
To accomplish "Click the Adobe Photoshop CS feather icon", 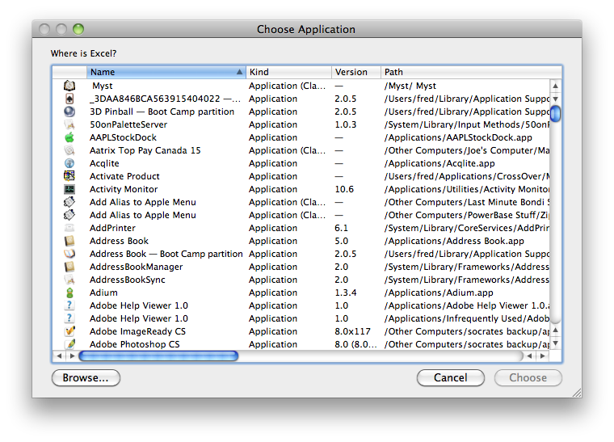I will pyautogui.click(x=69, y=344).
